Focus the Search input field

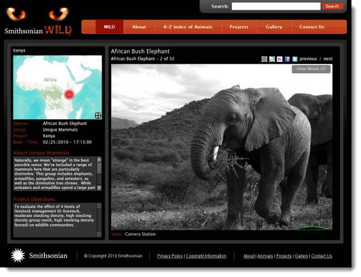pyautogui.click(x=276, y=6)
